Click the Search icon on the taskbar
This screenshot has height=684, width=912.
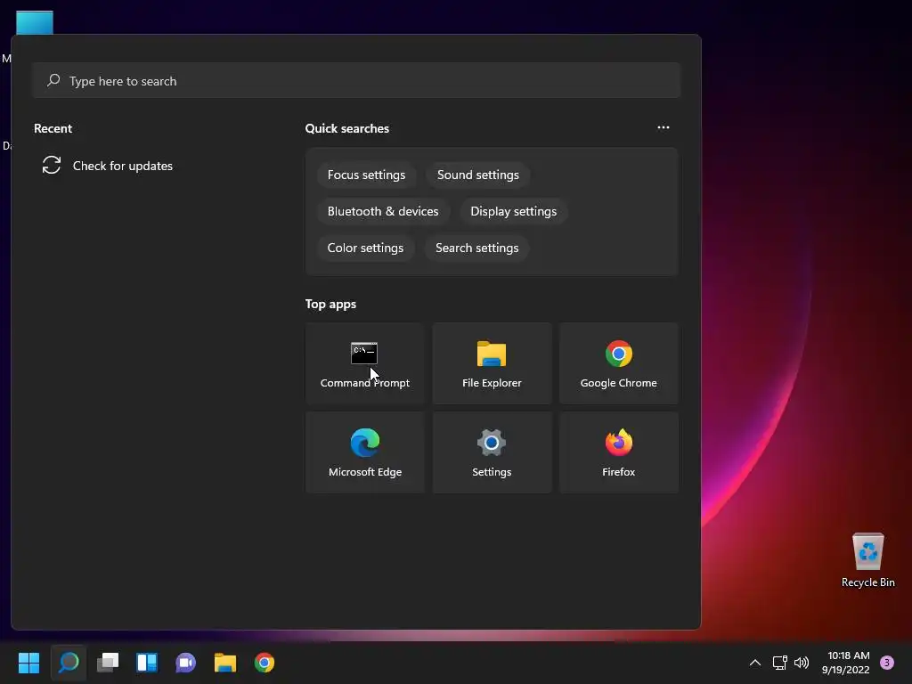69,663
